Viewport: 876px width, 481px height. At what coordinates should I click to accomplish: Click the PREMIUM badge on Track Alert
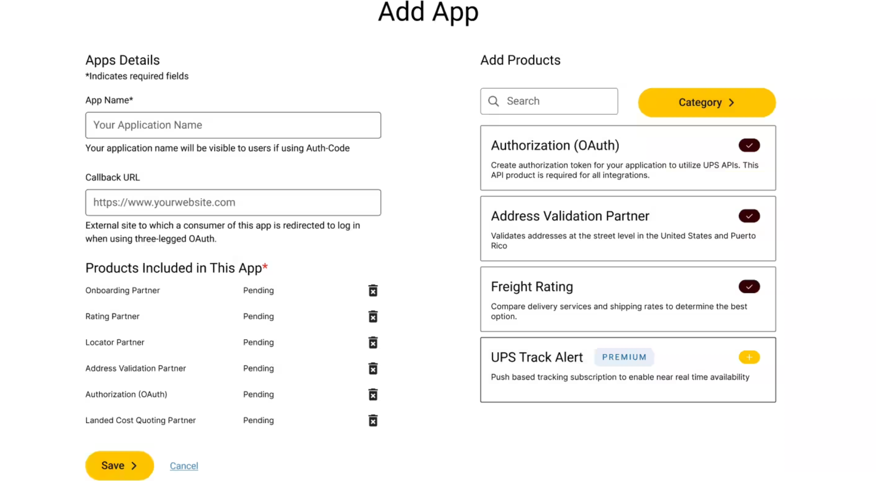624,357
